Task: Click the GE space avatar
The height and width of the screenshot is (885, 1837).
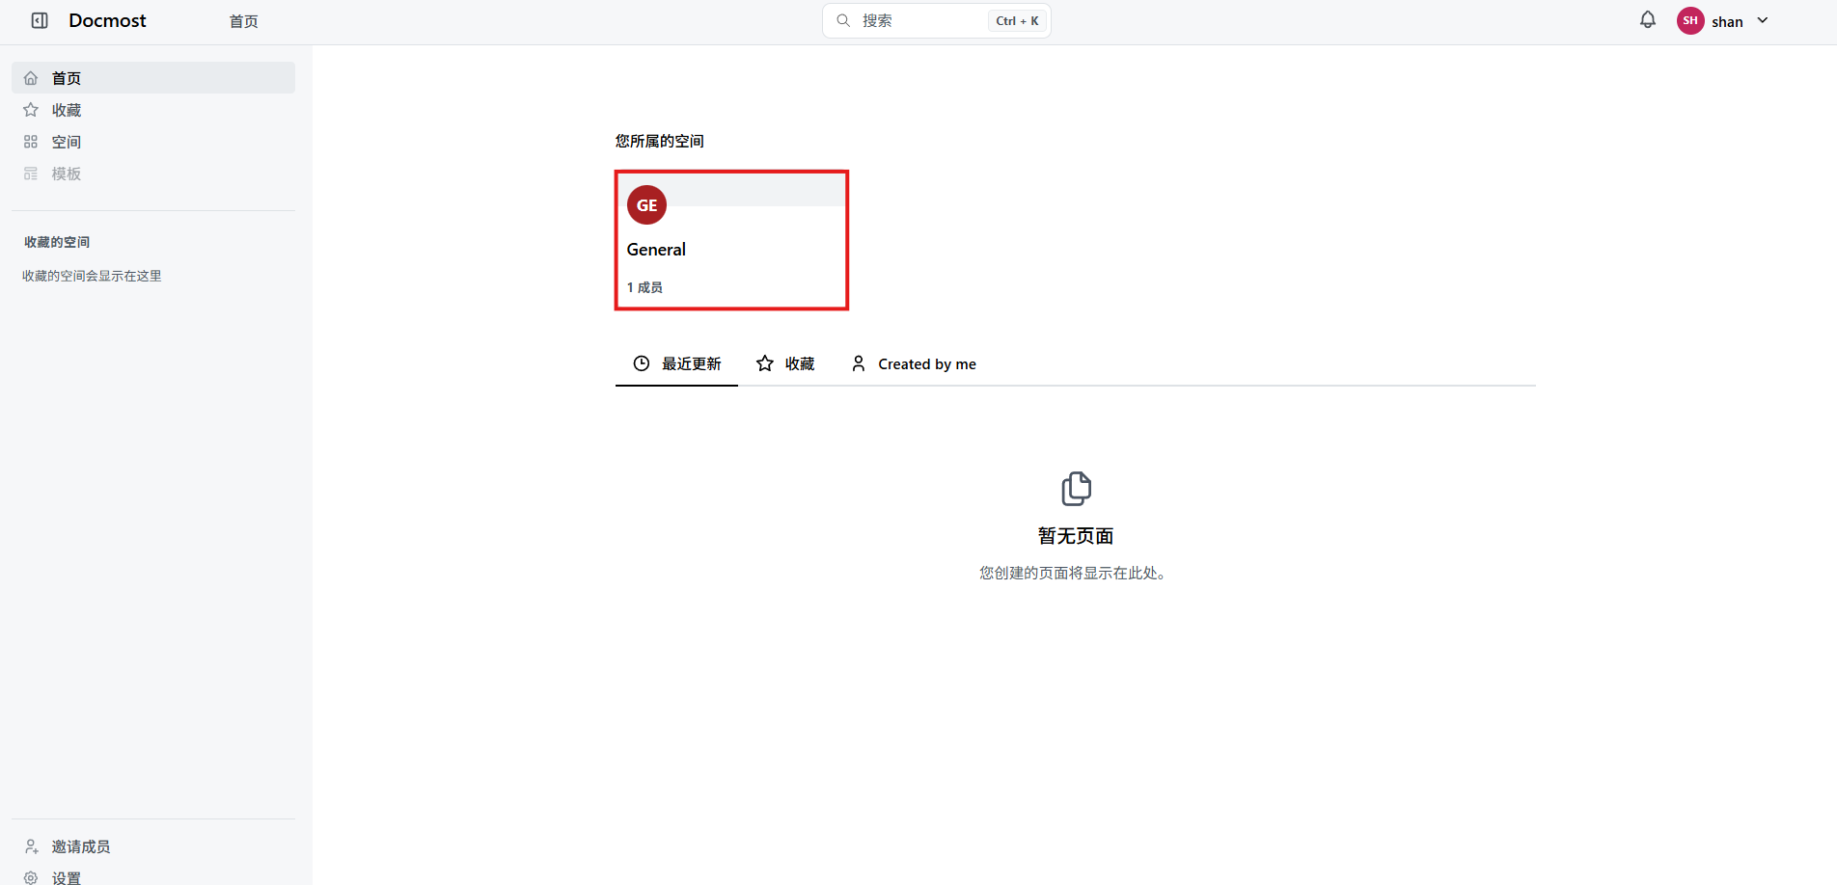Action: point(646,205)
